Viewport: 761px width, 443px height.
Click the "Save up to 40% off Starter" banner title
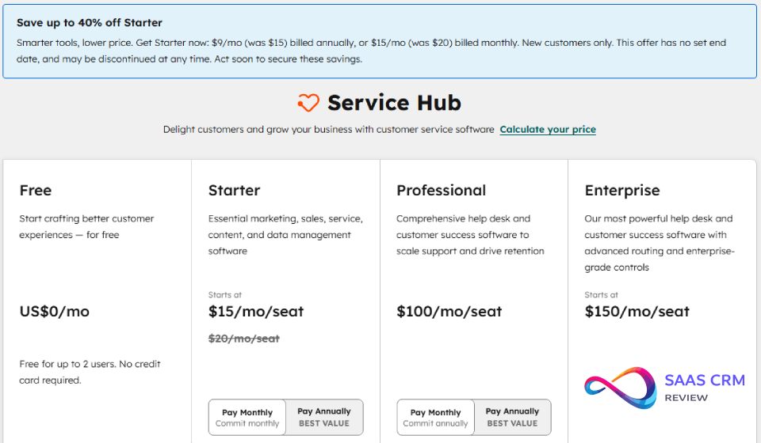90,23
